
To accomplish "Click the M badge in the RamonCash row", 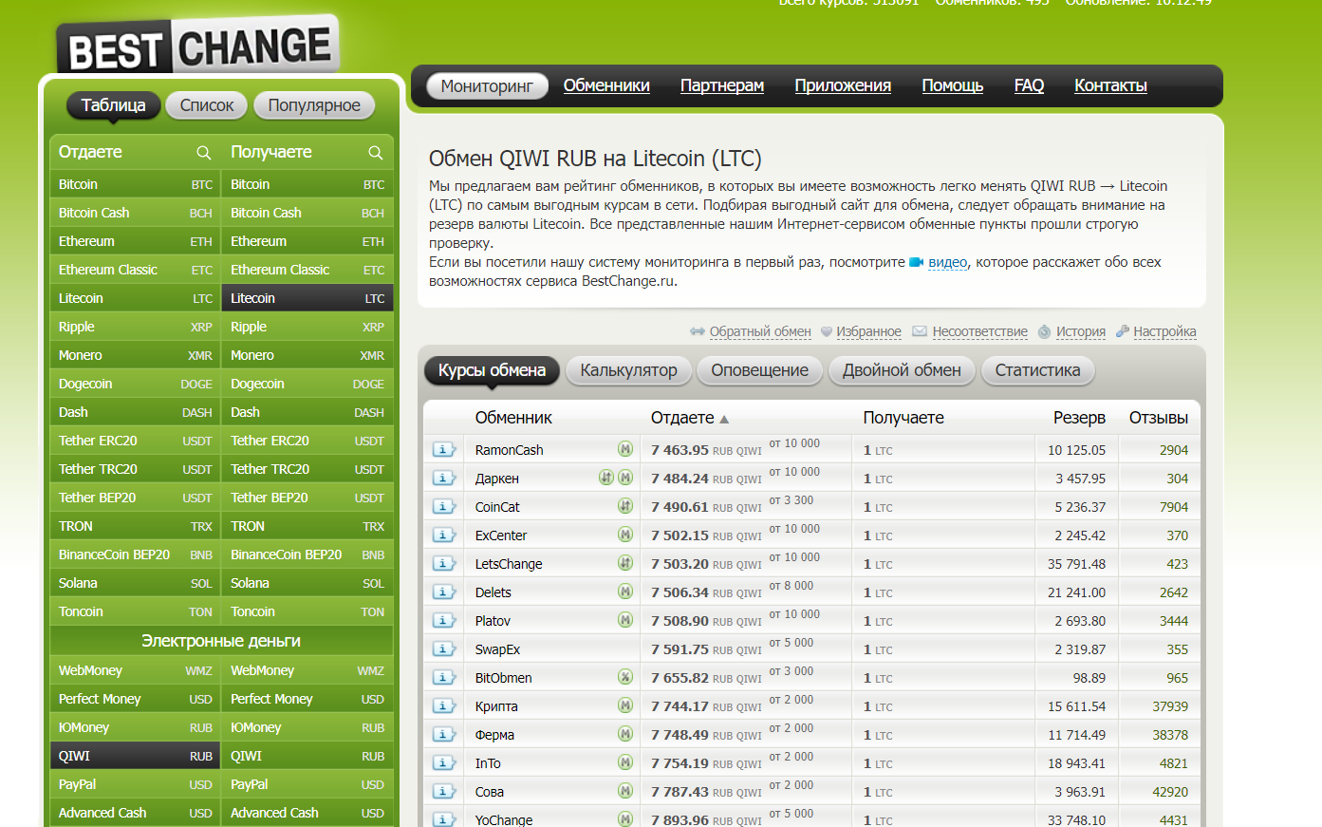I will pyautogui.click(x=625, y=449).
